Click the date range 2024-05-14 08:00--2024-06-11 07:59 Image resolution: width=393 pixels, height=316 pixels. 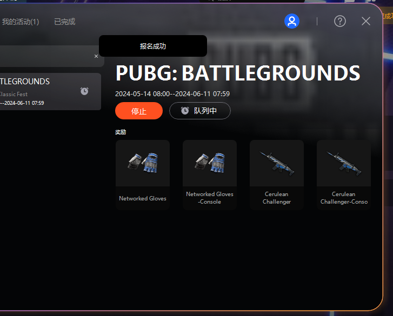coord(172,94)
